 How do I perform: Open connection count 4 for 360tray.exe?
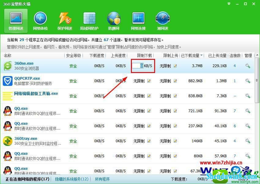click(235, 141)
